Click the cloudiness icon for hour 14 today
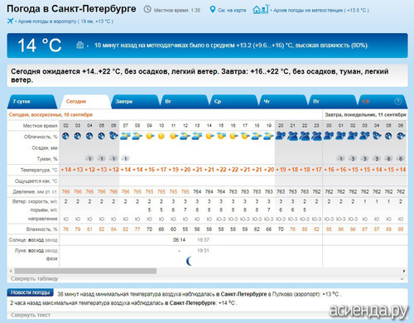Viewport: 414px width, 323px height. click(209, 136)
